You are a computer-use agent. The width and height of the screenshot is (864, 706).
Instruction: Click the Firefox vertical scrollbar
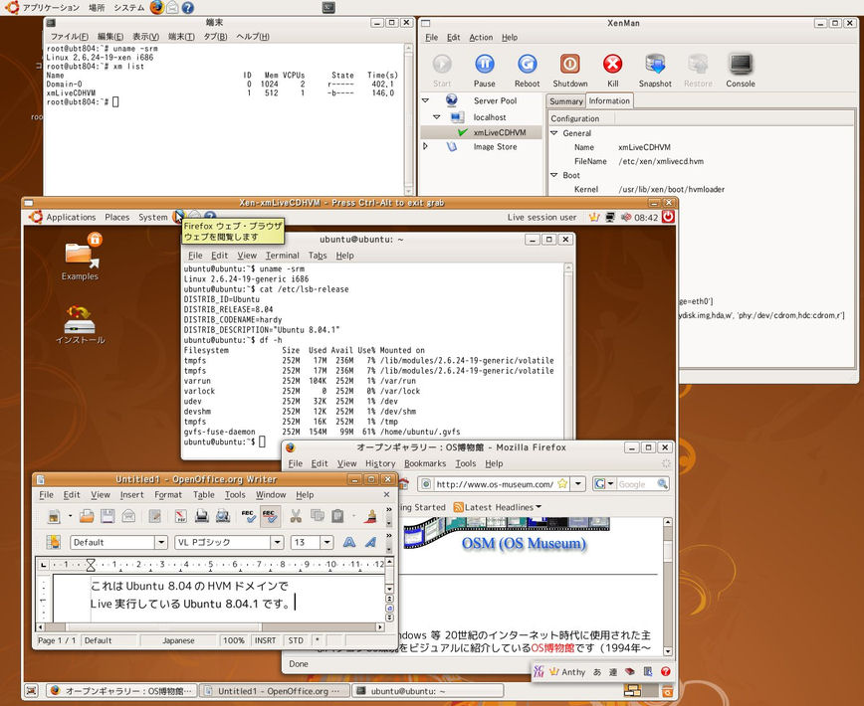coord(667,587)
